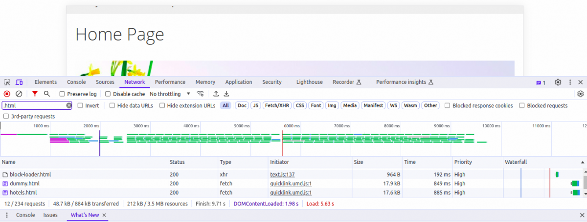Clear the network log

coord(19,94)
